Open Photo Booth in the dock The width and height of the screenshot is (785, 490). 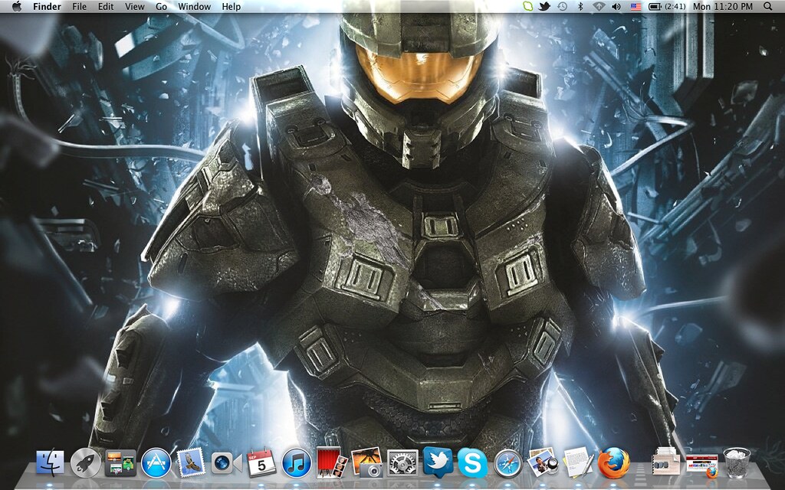coord(332,462)
